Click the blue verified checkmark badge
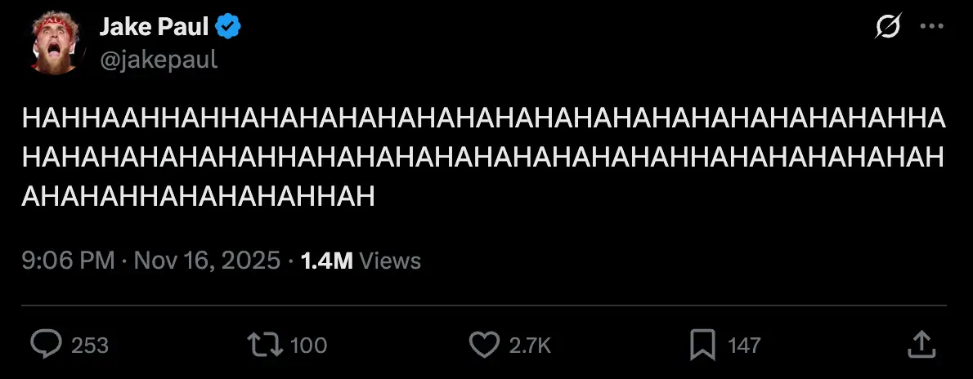The width and height of the screenshot is (973, 379). [228, 29]
